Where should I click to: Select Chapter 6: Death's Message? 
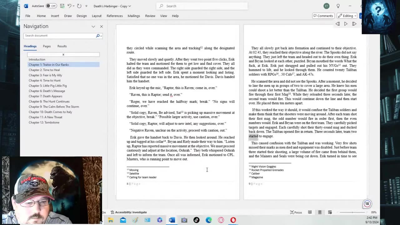pos(47,91)
